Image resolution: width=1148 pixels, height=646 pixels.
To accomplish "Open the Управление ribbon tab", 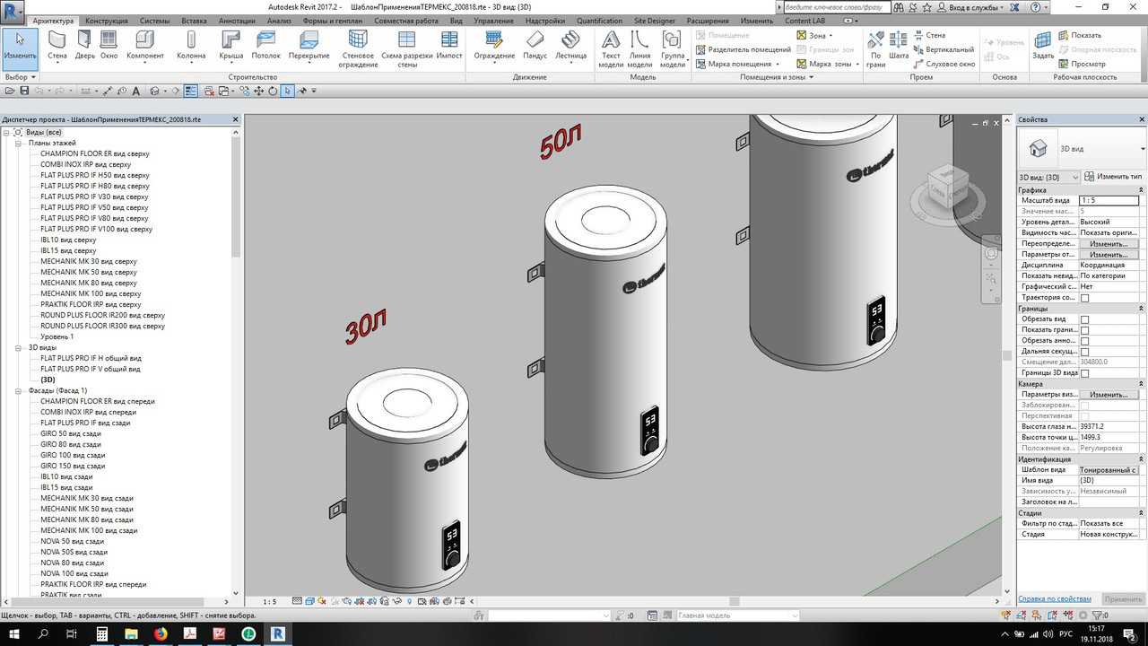I will coord(493,21).
